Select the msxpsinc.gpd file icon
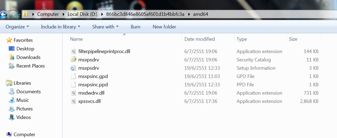Screen dimensions: 337x138 coord(74,76)
